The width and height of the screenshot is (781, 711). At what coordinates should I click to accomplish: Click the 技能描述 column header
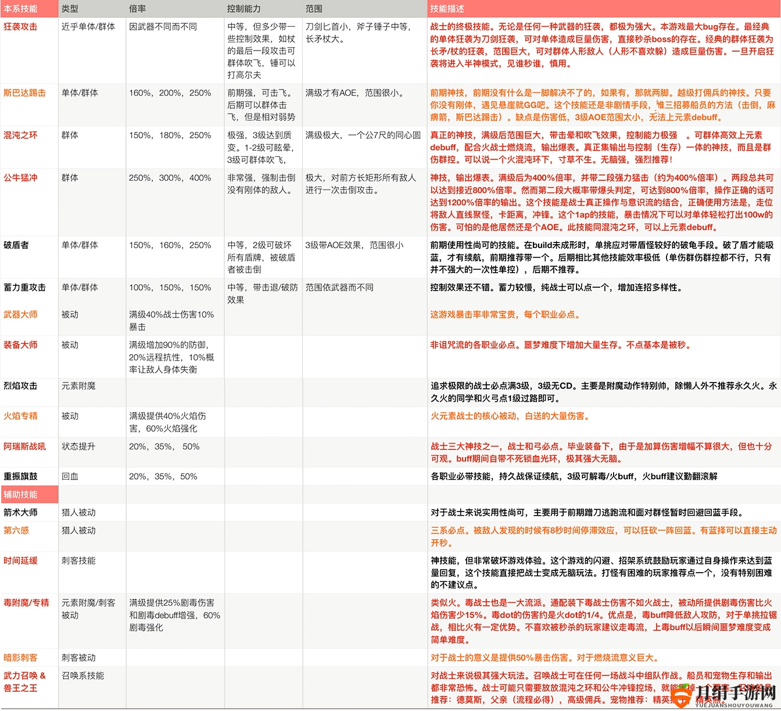point(604,9)
